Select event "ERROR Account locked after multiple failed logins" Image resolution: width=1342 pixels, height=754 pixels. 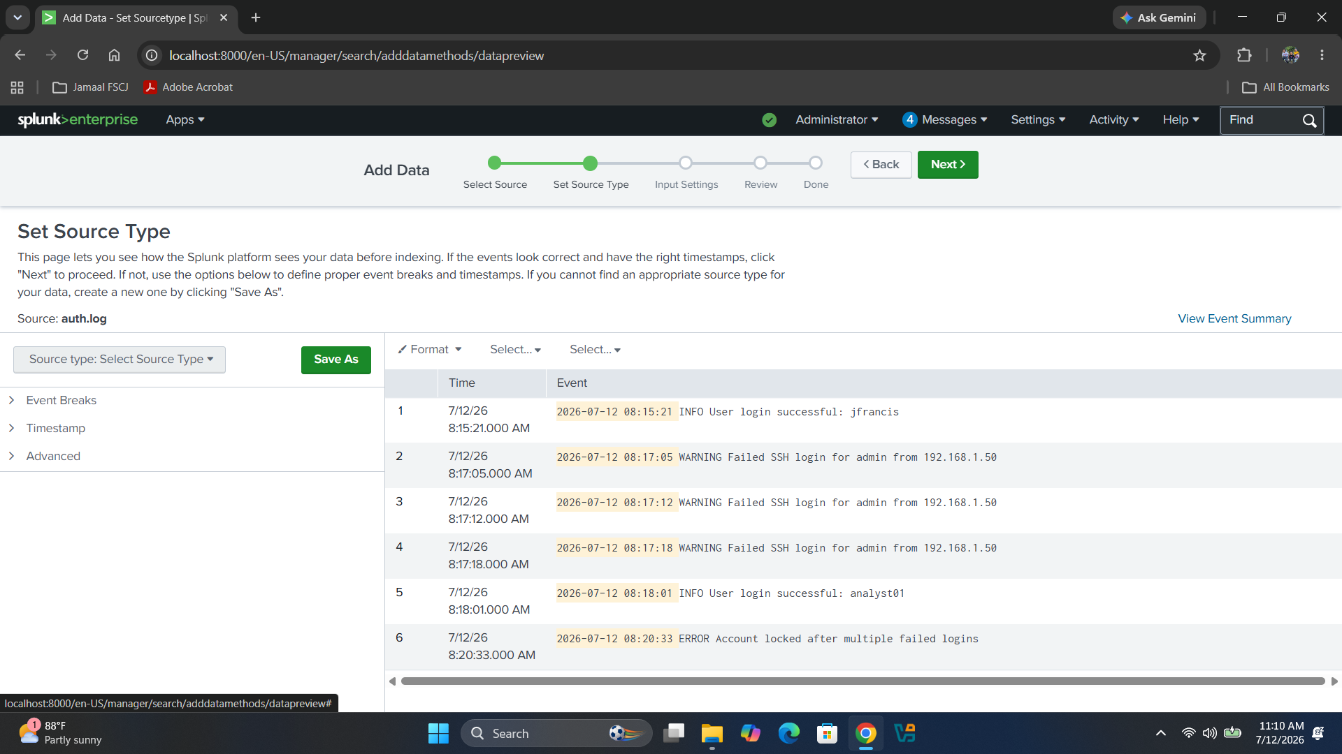(x=828, y=639)
